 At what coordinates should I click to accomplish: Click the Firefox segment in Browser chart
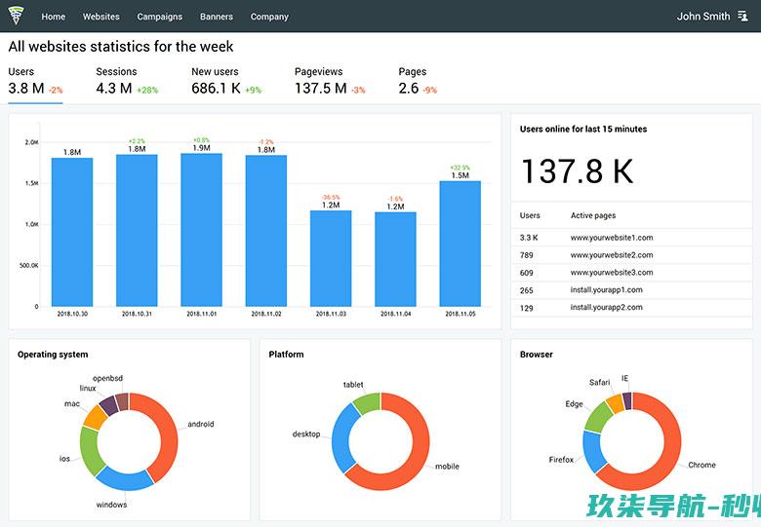click(x=593, y=452)
